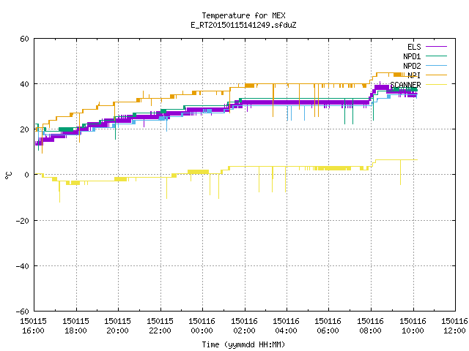Viewport: 469px width, 351px height.
Task: Click the x-axis tick label 150116 06:00
Action: point(328,326)
